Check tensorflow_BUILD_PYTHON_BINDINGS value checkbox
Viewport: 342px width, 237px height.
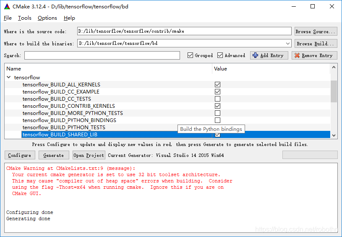tap(217, 120)
